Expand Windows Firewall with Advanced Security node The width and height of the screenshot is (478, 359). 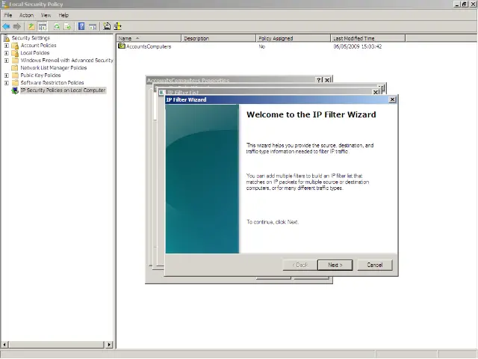click(x=7, y=61)
